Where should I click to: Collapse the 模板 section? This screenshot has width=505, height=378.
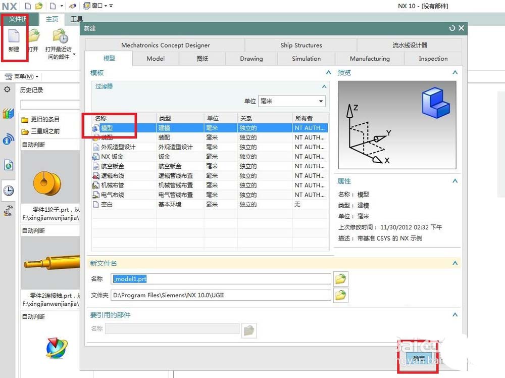(x=328, y=72)
